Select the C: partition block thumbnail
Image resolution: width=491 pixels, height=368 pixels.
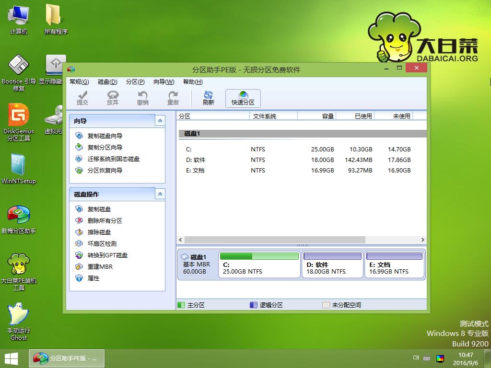coord(259,264)
